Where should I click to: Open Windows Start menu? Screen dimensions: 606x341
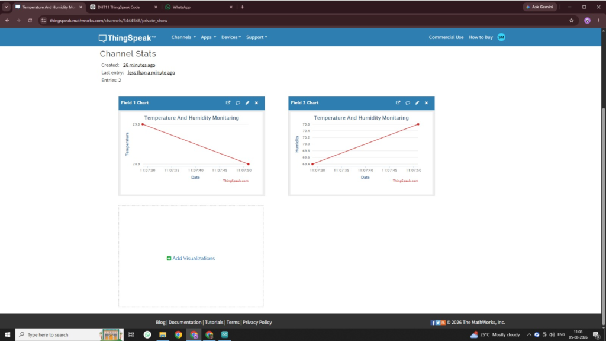(7, 335)
